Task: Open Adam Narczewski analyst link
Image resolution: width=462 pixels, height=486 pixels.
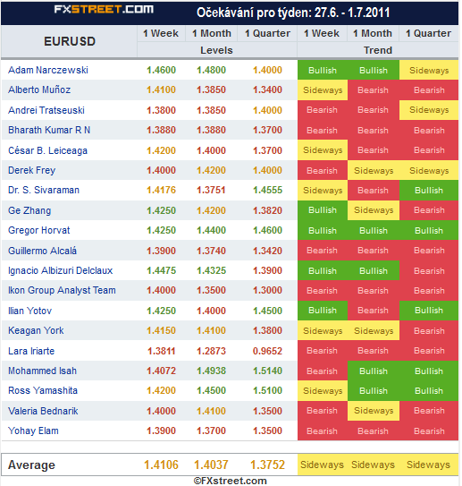Action: [48, 70]
